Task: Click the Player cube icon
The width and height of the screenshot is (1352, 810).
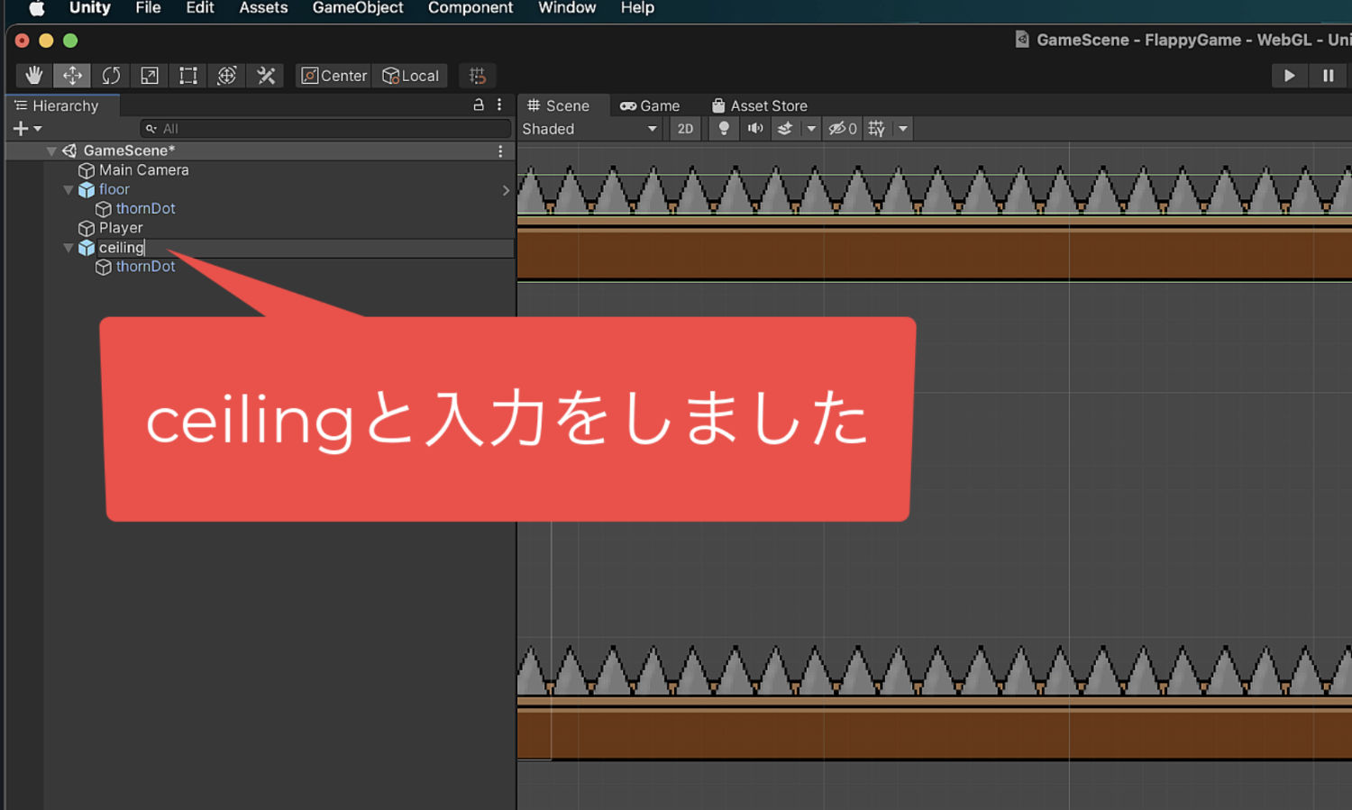Action: 87,229
